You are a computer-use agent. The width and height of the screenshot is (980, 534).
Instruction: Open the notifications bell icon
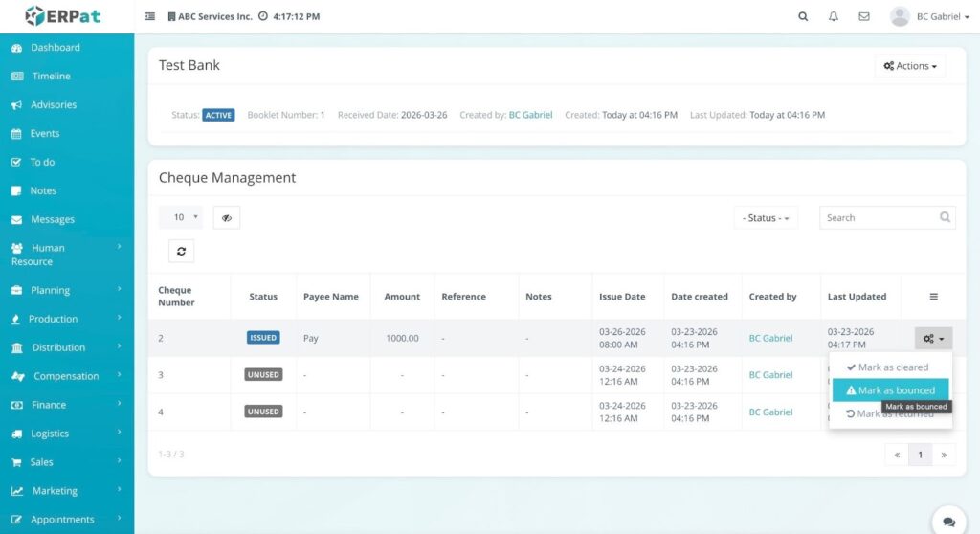click(x=834, y=16)
